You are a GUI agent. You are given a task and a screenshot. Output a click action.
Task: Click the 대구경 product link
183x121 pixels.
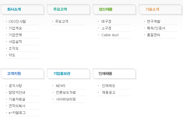pyautogui.click(x=106, y=21)
